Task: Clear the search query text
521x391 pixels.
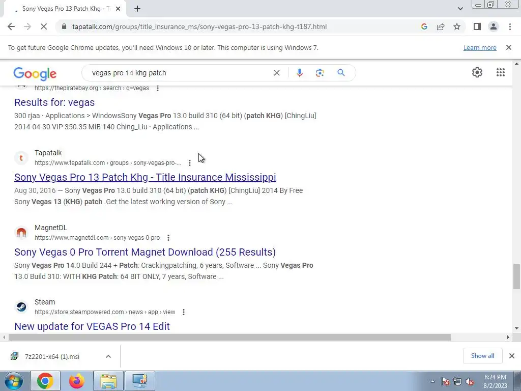Action: tap(276, 73)
